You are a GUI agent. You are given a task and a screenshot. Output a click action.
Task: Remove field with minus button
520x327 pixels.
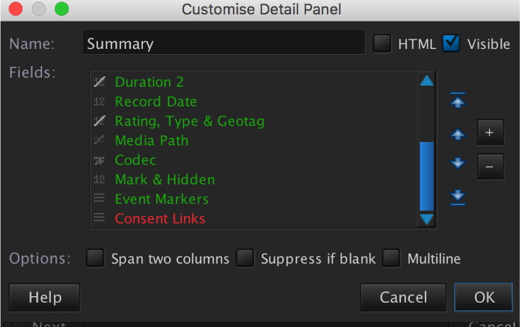(490, 166)
